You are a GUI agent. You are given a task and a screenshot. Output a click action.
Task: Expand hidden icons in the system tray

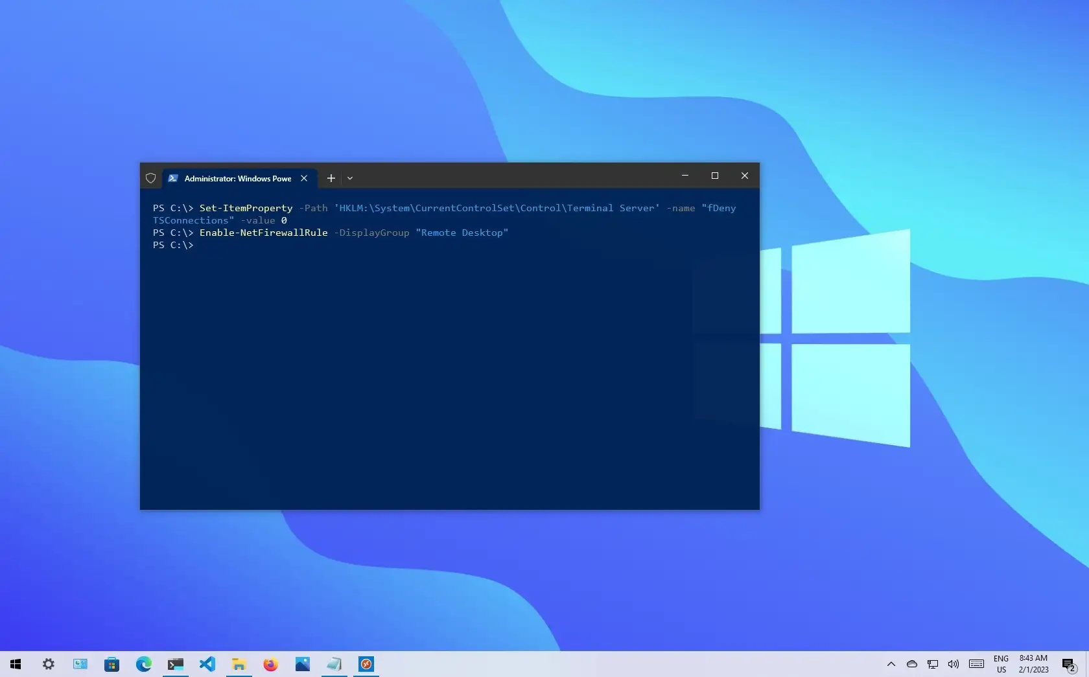click(x=891, y=664)
